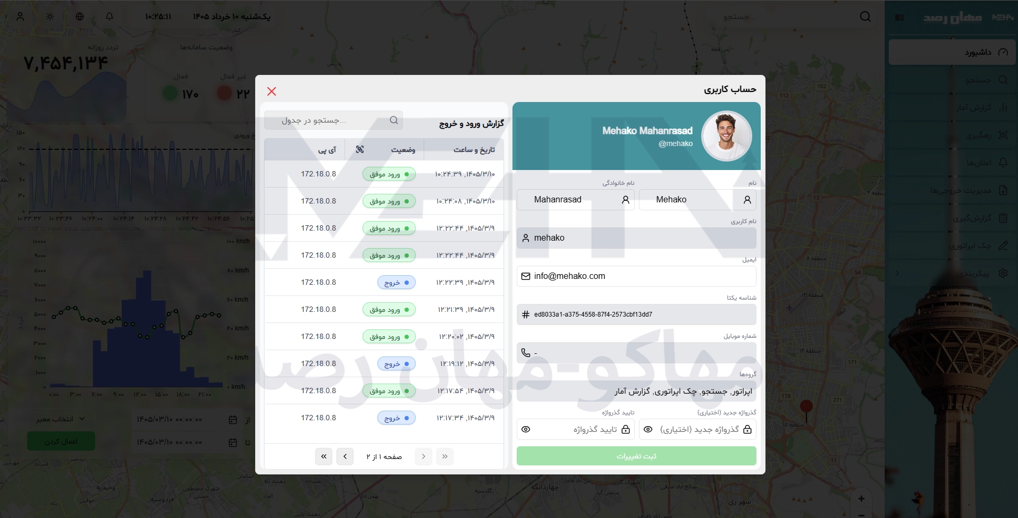Focus the تایید گذرواژه confirm password input
The height and width of the screenshot is (518, 1018).
coord(576,429)
